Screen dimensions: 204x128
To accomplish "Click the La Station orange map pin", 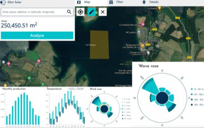I will pos(159,8).
